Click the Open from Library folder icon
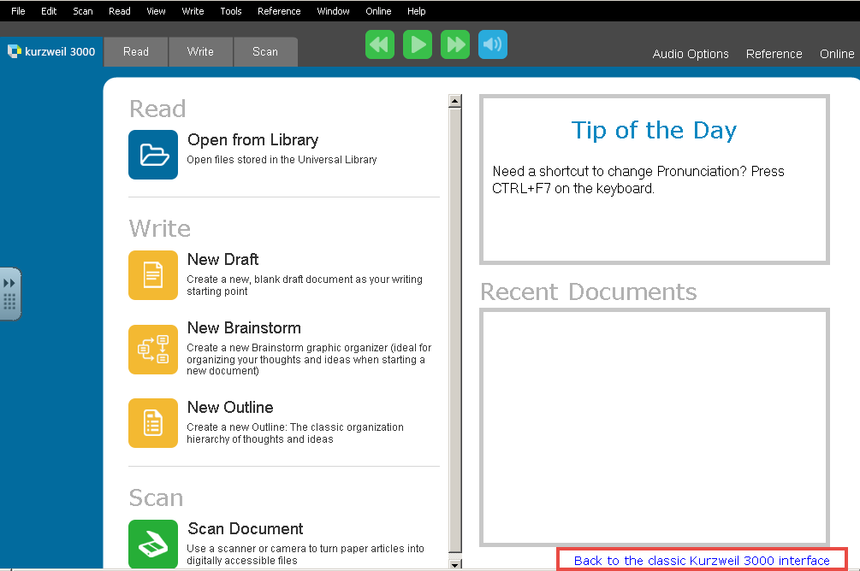Image resolution: width=860 pixels, height=571 pixels. click(x=153, y=155)
